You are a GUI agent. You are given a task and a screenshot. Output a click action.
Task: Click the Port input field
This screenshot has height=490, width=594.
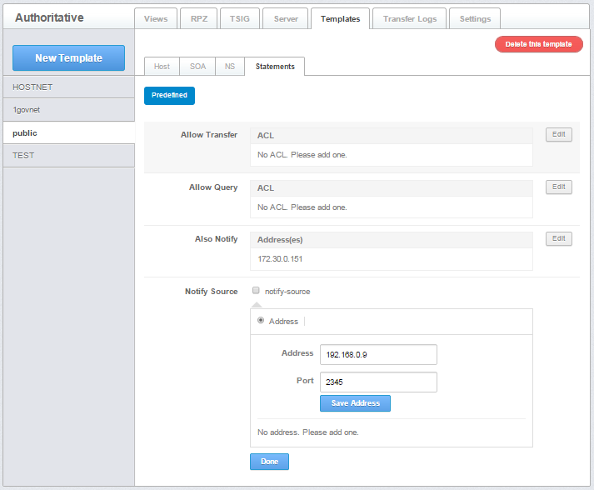tap(378, 382)
